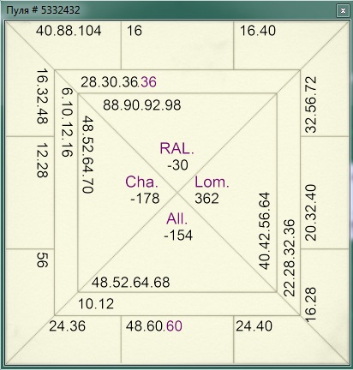The height and width of the screenshot is (370, 353).
Task: Click the score value -154
Action: pyautogui.click(x=178, y=236)
